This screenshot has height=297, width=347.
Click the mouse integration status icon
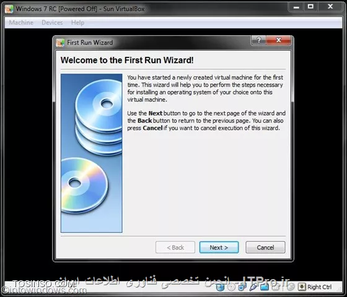click(292, 286)
